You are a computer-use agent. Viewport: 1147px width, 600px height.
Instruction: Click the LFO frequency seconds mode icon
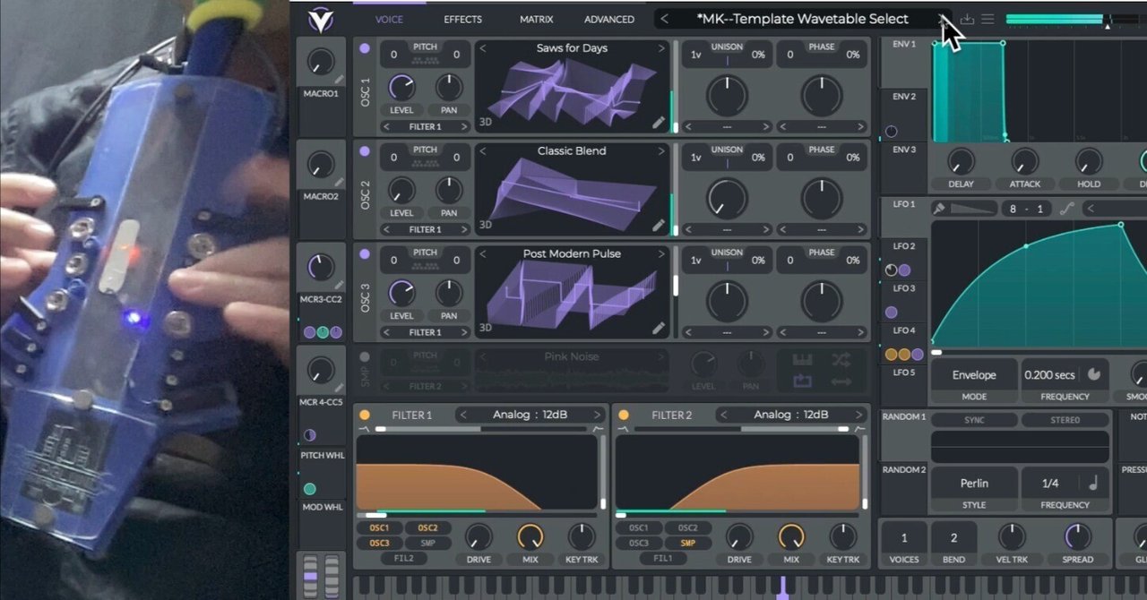(1094, 375)
